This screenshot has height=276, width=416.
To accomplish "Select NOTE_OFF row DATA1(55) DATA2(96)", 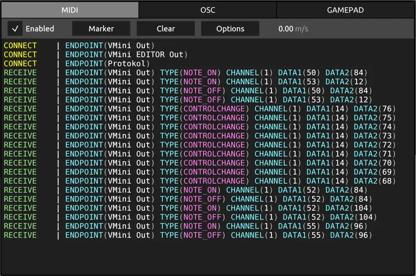I will (x=188, y=235).
